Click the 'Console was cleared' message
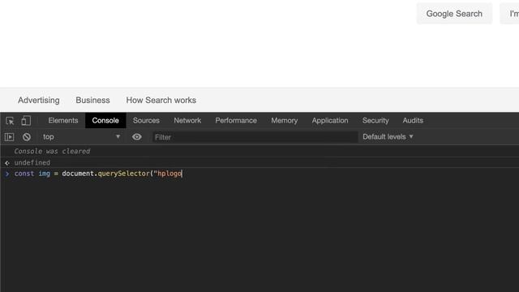This screenshot has height=292, width=519. (52, 152)
